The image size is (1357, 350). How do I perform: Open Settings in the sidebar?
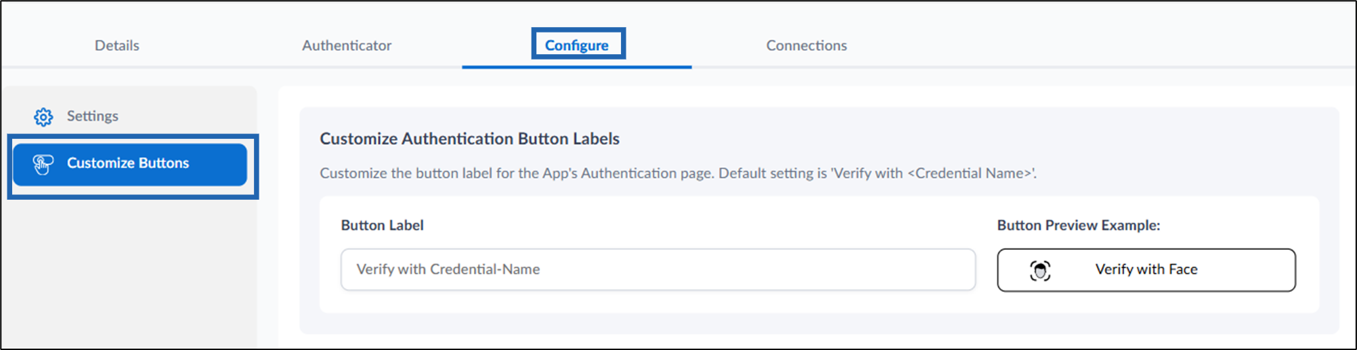click(92, 116)
